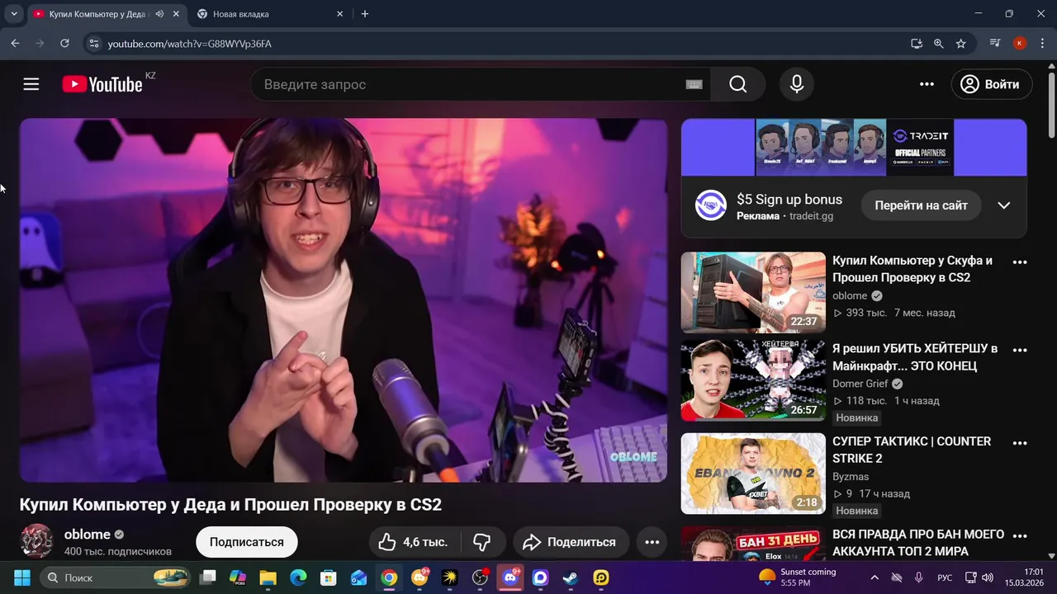Open Discord from taskbar
The height and width of the screenshot is (594, 1057).
(x=510, y=577)
